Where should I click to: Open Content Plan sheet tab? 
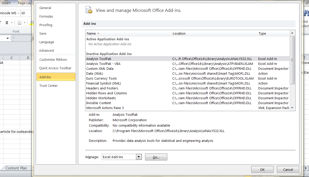16,168
